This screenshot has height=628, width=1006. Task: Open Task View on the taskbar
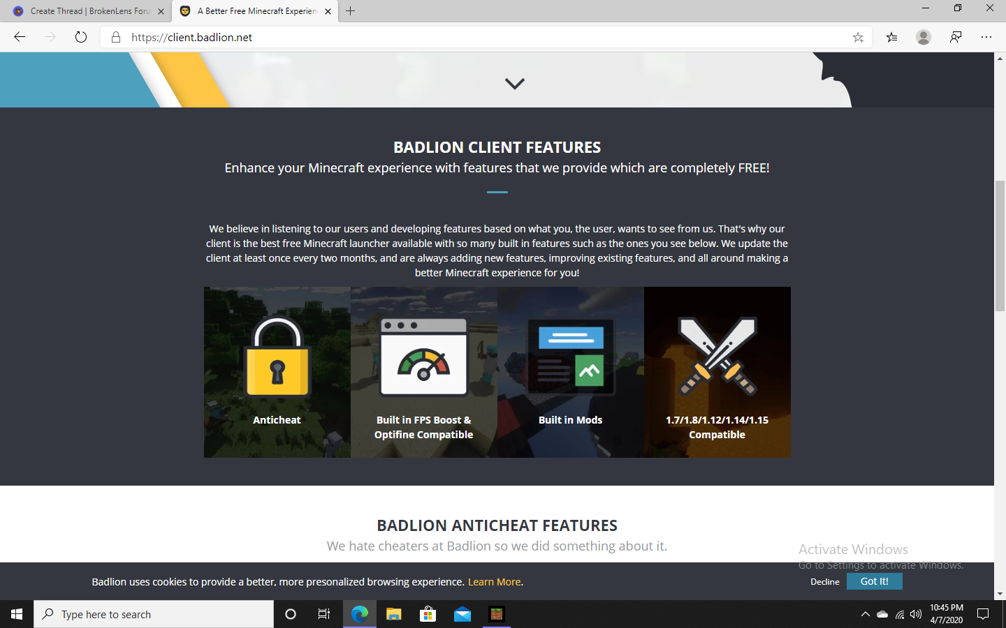324,614
